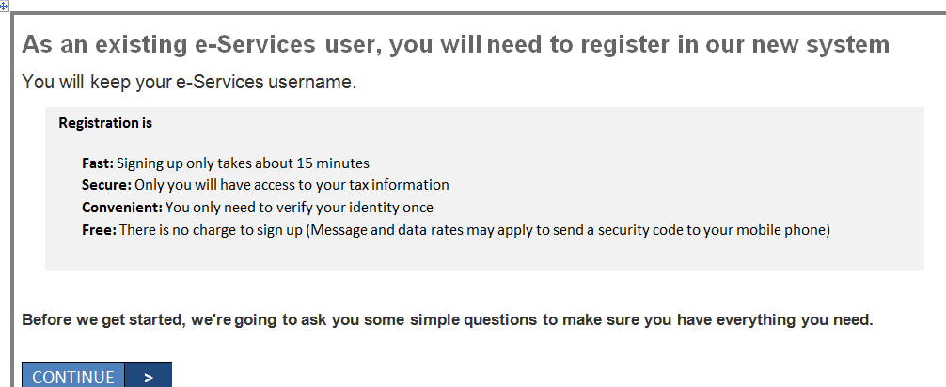This screenshot has width=946, height=387.
Task: Click the bold word 'Fast:'
Action: [98, 163]
